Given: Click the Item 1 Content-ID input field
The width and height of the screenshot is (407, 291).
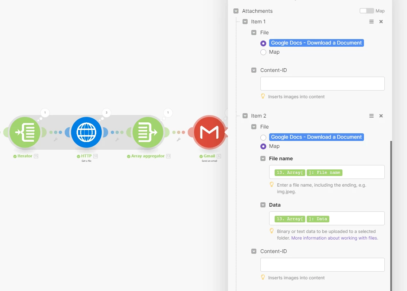Looking at the screenshot, I should pyautogui.click(x=322, y=84).
